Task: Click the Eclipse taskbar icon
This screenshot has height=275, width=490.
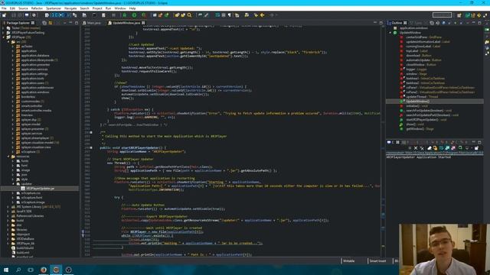Action: 56,270
